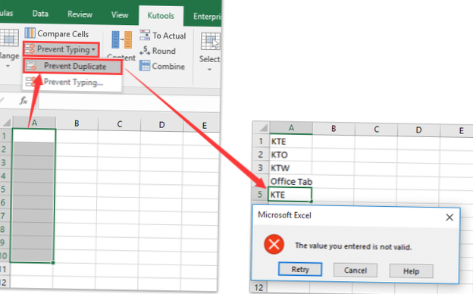The width and height of the screenshot is (473, 294).
Task: Click cell containing KTO in right sheet
Action: 291,155
